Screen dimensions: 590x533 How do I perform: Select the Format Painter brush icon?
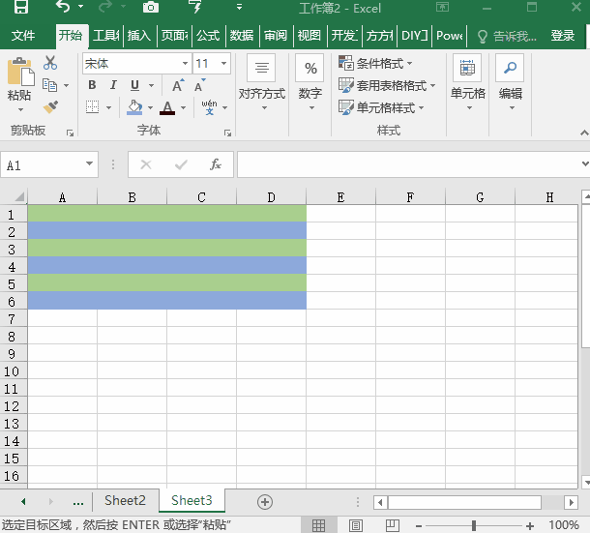point(50,107)
